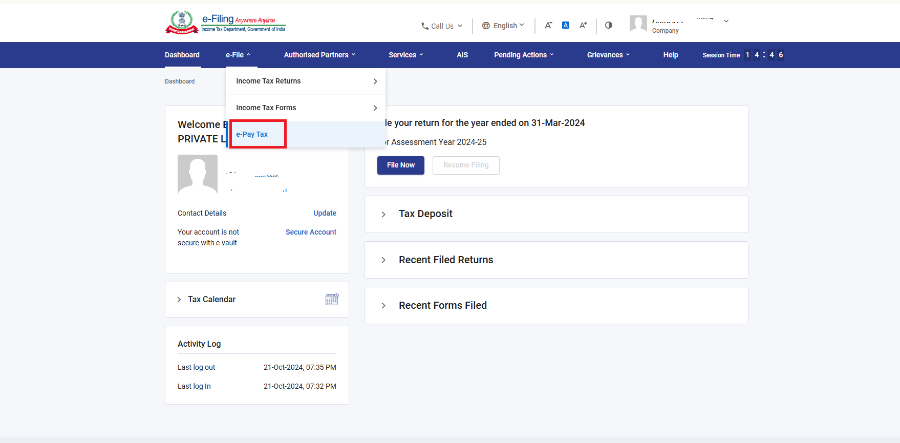This screenshot has width=900, height=443.
Task: Open the Authorised Partners menu
Action: 320,55
